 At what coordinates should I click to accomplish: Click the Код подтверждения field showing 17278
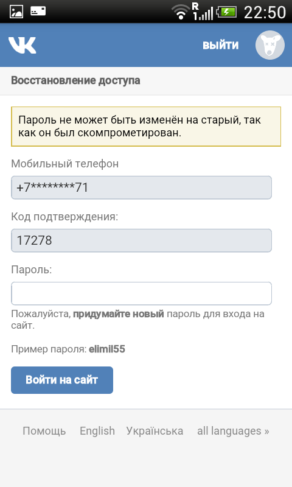pos(142,240)
